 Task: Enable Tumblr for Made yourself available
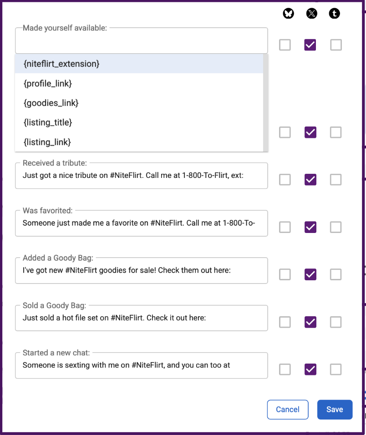tap(336, 45)
